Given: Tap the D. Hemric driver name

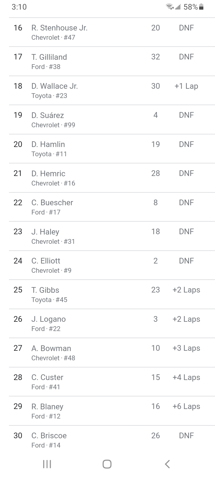Looking at the screenshot, I should [48, 174].
